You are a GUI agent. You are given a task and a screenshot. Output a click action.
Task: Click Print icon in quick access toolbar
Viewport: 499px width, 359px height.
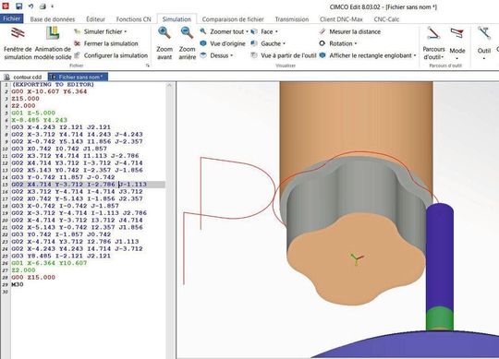click(43, 6)
